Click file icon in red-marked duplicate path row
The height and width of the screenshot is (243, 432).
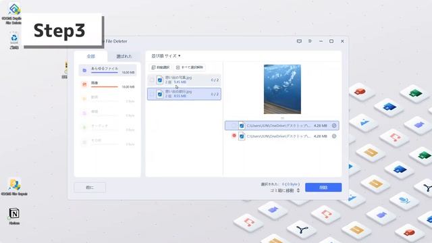242,136
